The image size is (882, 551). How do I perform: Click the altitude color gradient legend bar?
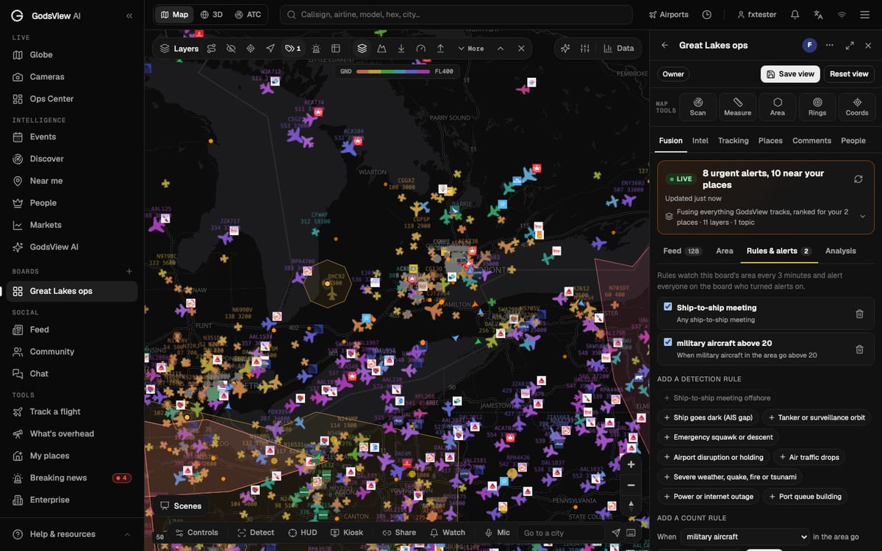[x=392, y=71]
